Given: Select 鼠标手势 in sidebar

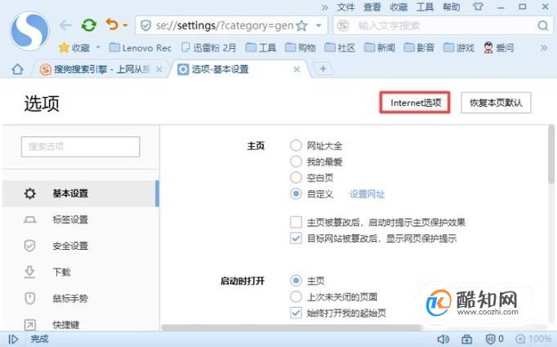Looking at the screenshot, I should tap(81, 298).
